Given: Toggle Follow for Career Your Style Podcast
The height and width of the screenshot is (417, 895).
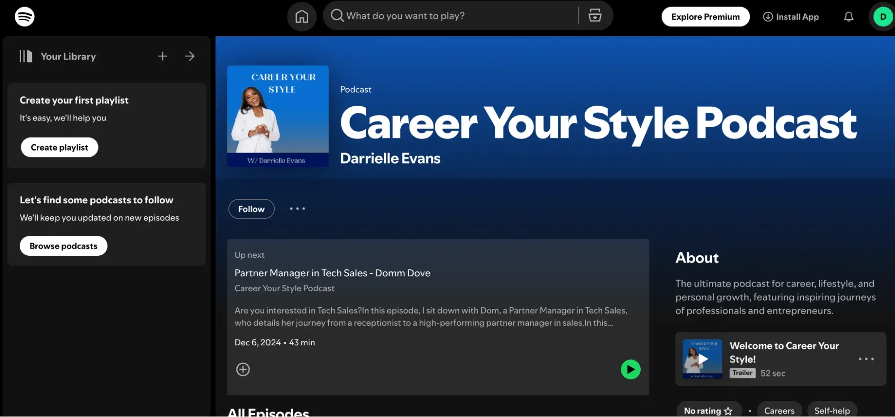Looking at the screenshot, I should (251, 209).
